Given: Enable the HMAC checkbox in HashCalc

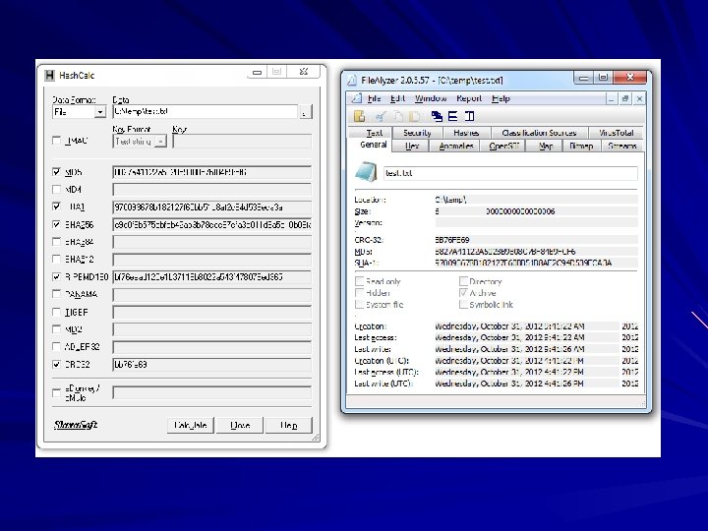Looking at the screenshot, I should click(x=56, y=141).
